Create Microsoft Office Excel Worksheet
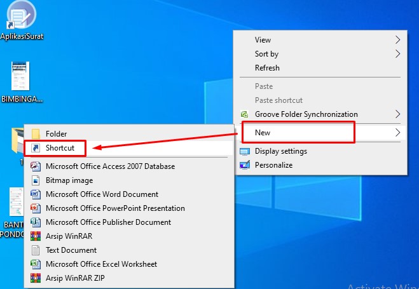Viewport: 419px width, 289px height. click(129, 264)
